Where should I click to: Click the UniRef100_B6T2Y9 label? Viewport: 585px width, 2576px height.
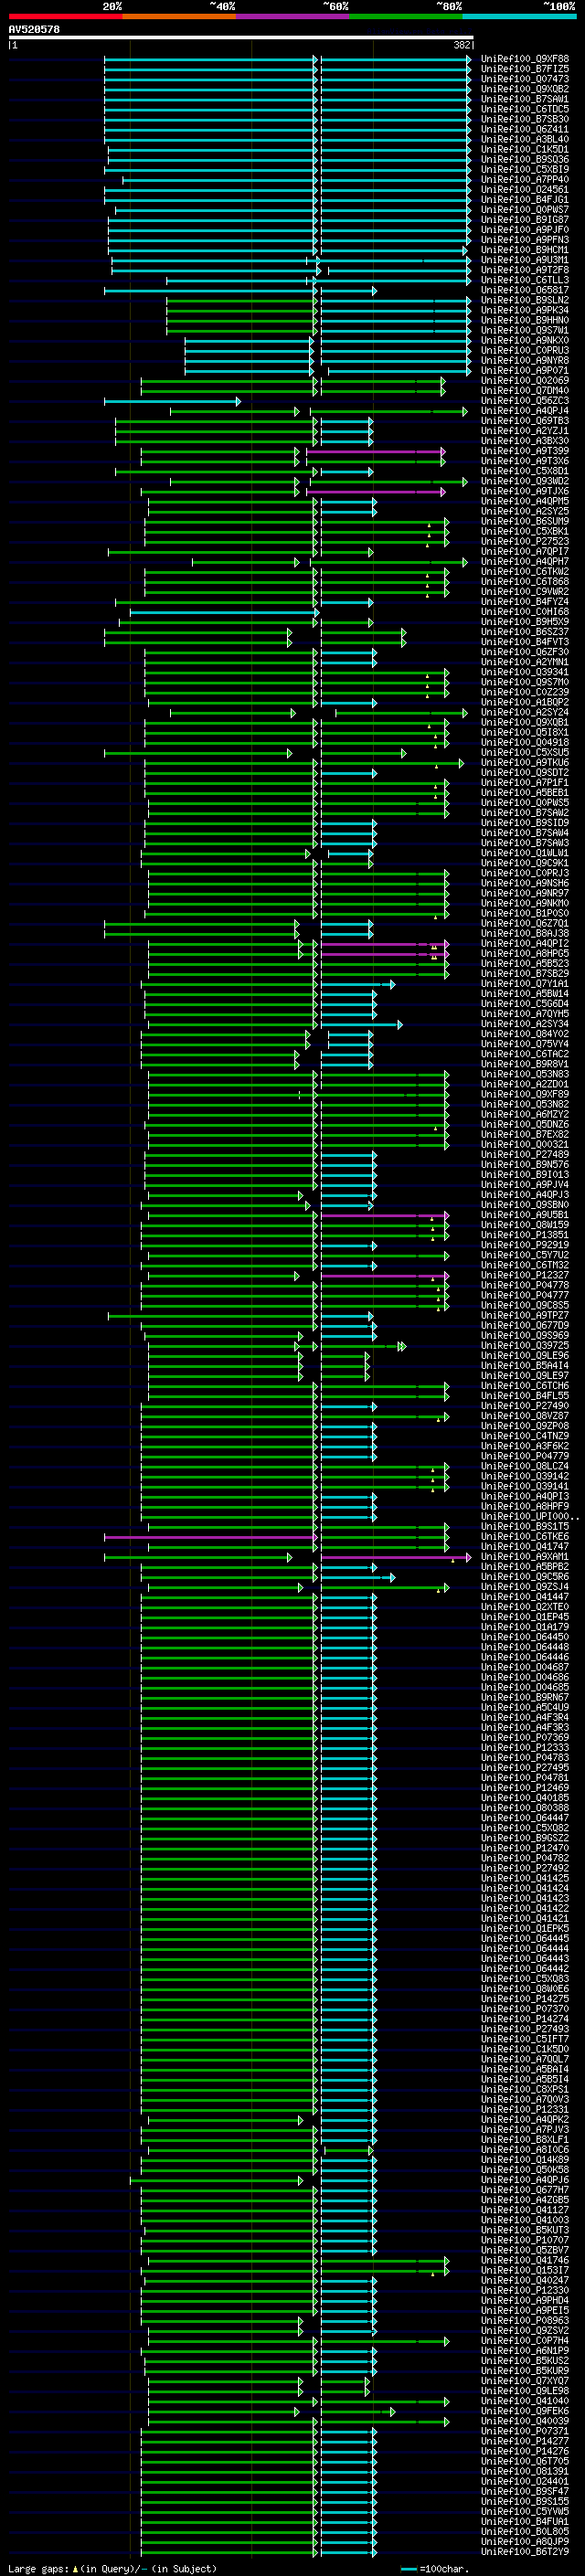pos(525,2551)
